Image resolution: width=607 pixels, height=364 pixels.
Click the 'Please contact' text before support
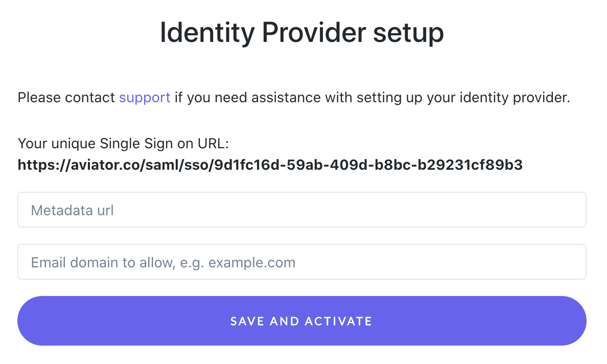tap(66, 98)
